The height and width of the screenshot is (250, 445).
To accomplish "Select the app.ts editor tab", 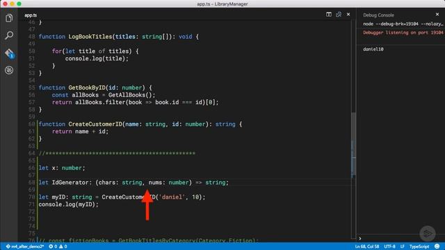I will click(31, 15).
